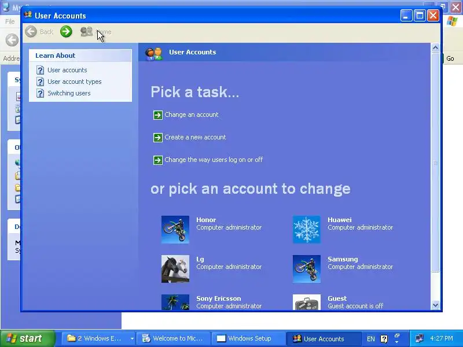Select 'Change the way users log on or off'
This screenshot has height=347, width=463.
(x=214, y=160)
